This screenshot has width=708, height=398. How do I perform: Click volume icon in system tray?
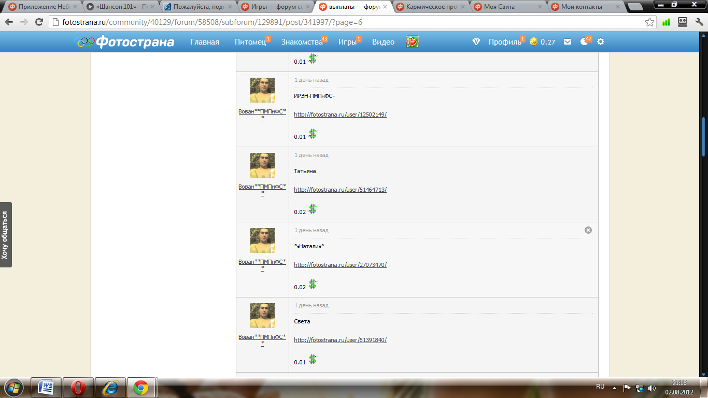pos(652,388)
